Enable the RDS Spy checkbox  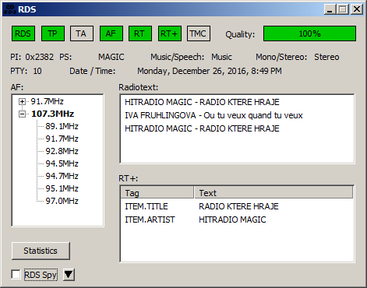pos(16,275)
